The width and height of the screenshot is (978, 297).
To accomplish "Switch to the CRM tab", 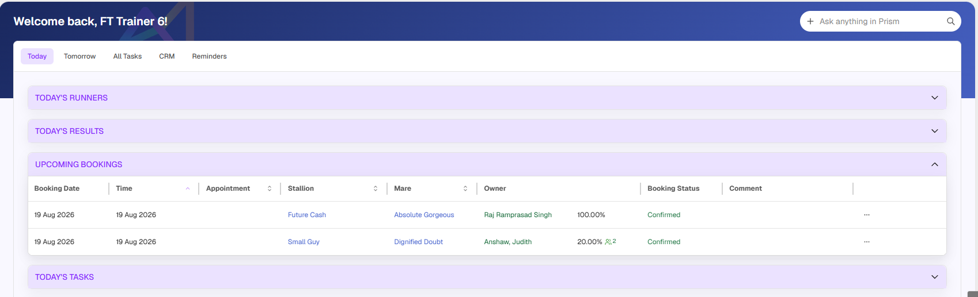I will click(x=167, y=56).
